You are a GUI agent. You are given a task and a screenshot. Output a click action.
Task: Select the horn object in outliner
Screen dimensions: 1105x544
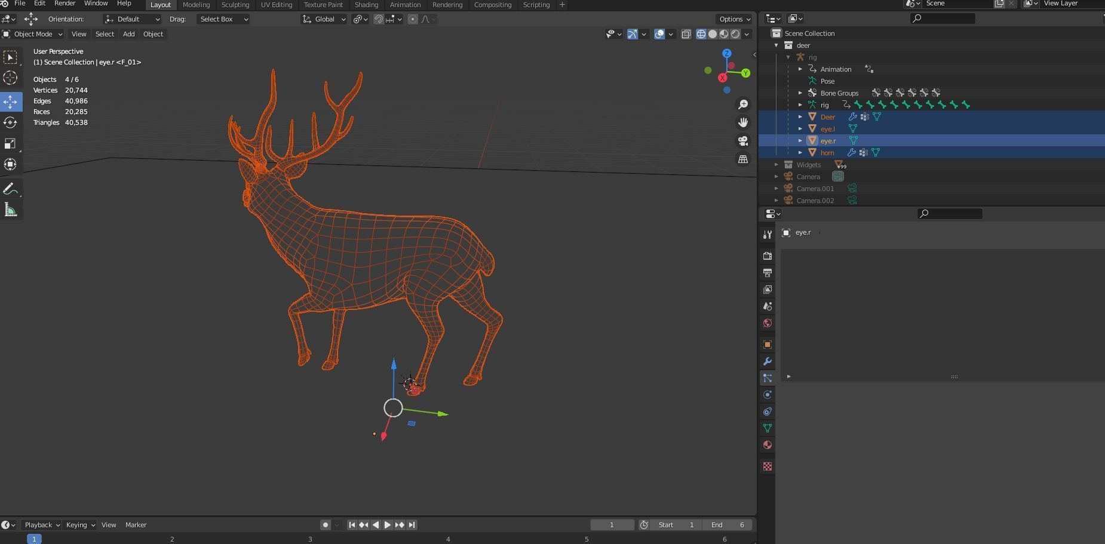coord(827,153)
